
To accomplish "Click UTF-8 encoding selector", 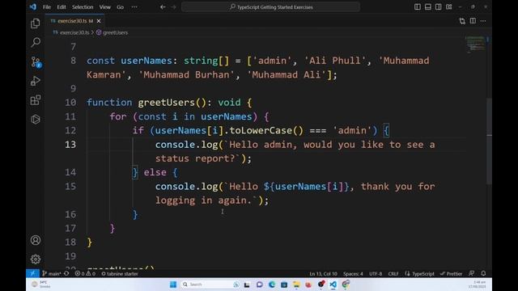I will click(x=376, y=273).
